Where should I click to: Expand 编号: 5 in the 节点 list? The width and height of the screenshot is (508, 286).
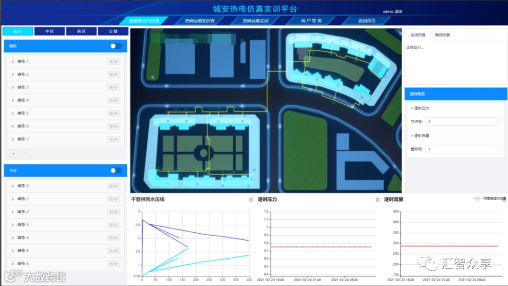[13, 251]
